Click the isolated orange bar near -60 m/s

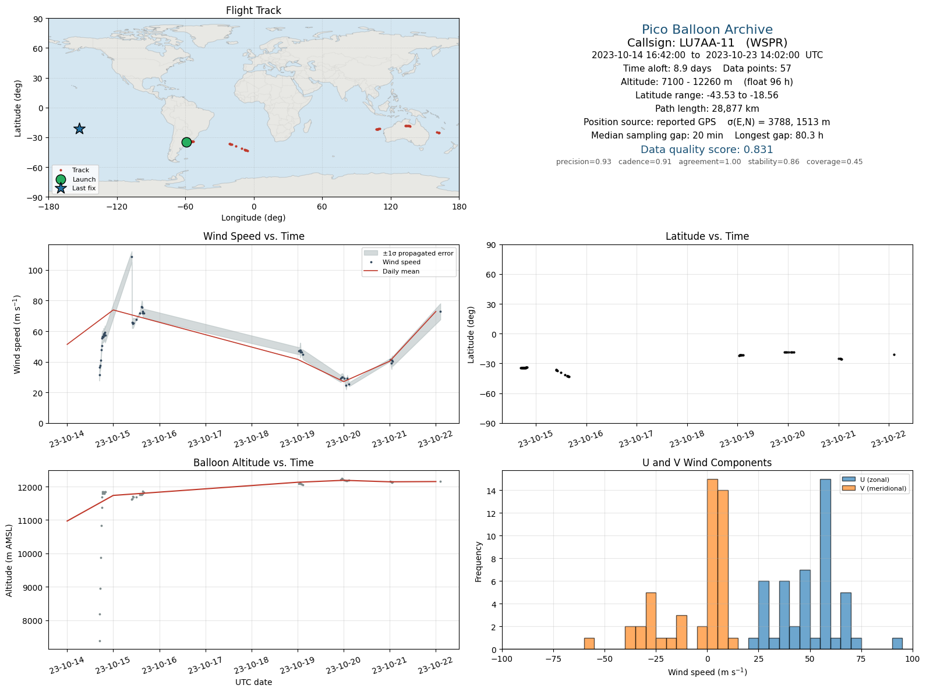tap(589, 644)
